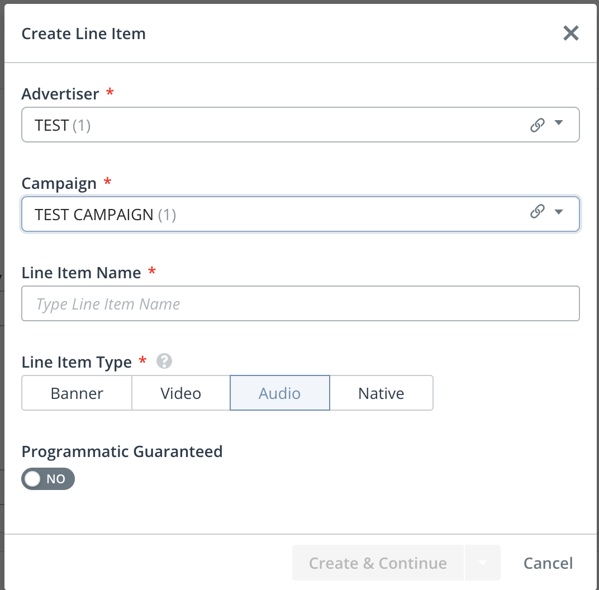Select the Banner line item type
Screen dimensions: 599x590
pos(77,393)
